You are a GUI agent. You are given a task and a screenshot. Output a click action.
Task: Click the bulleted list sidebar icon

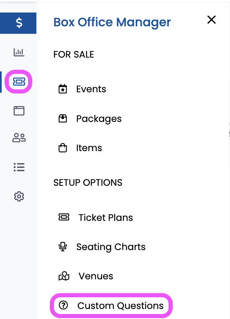click(19, 167)
